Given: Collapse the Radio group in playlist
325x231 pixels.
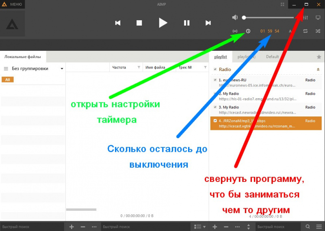Looking at the screenshot, I should pos(318,69).
